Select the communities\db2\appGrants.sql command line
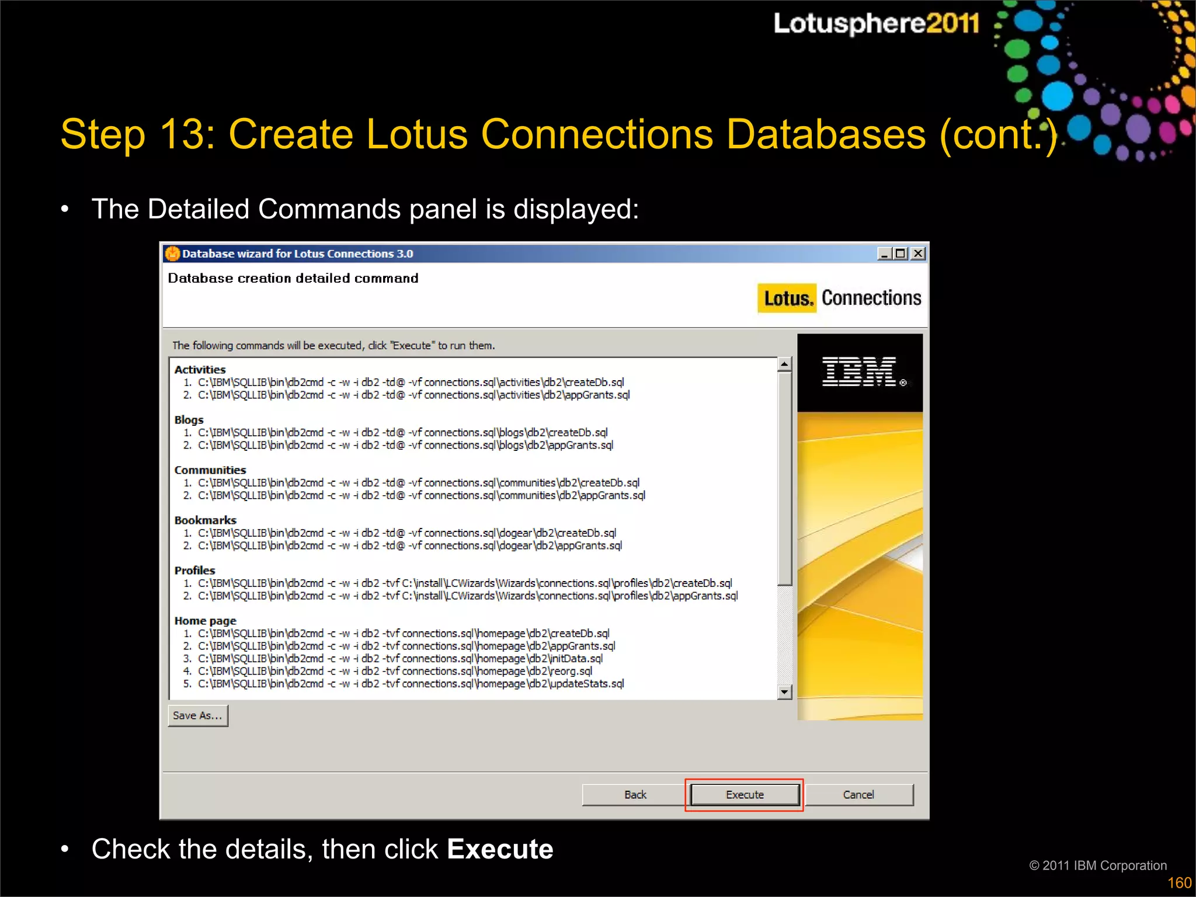 (x=414, y=496)
